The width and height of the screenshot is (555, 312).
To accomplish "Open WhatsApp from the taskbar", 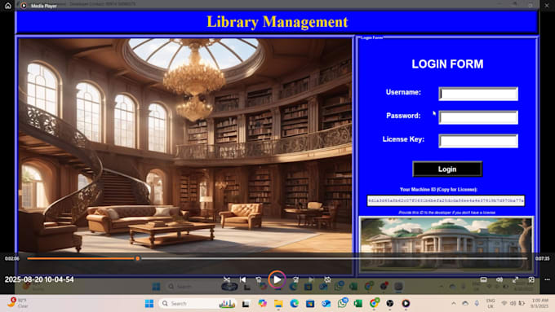I will coord(342,303).
